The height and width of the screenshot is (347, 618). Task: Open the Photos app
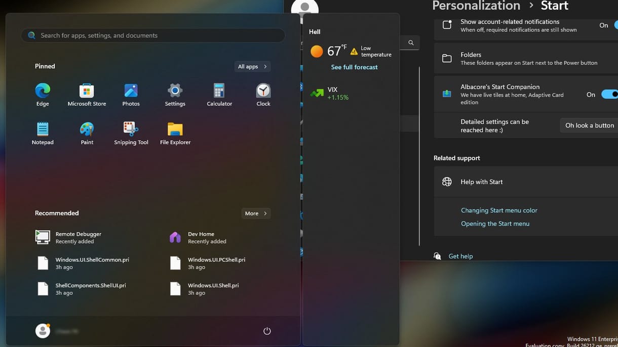(x=131, y=95)
